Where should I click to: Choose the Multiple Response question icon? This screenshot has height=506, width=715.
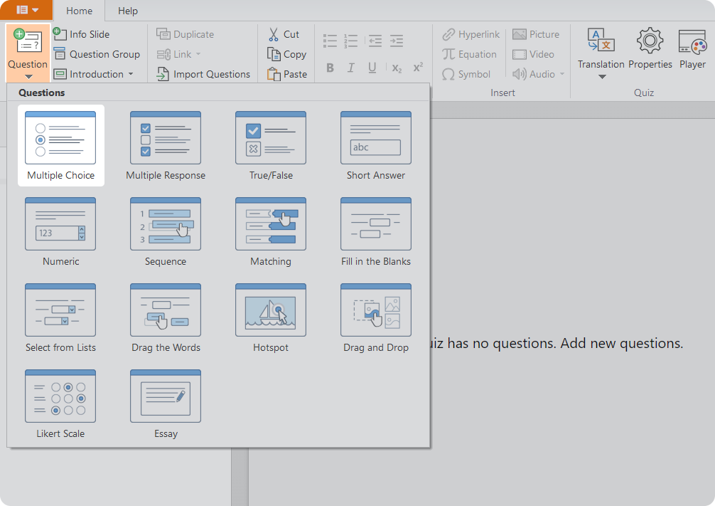click(166, 139)
